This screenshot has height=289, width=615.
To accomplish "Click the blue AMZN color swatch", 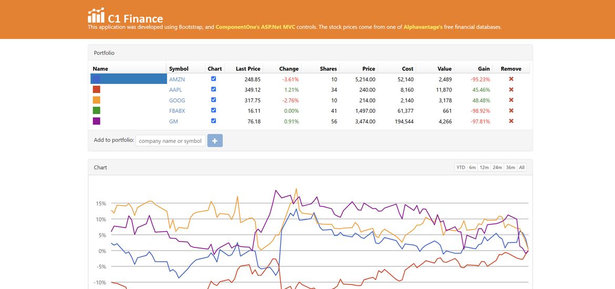I will [97, 79].
